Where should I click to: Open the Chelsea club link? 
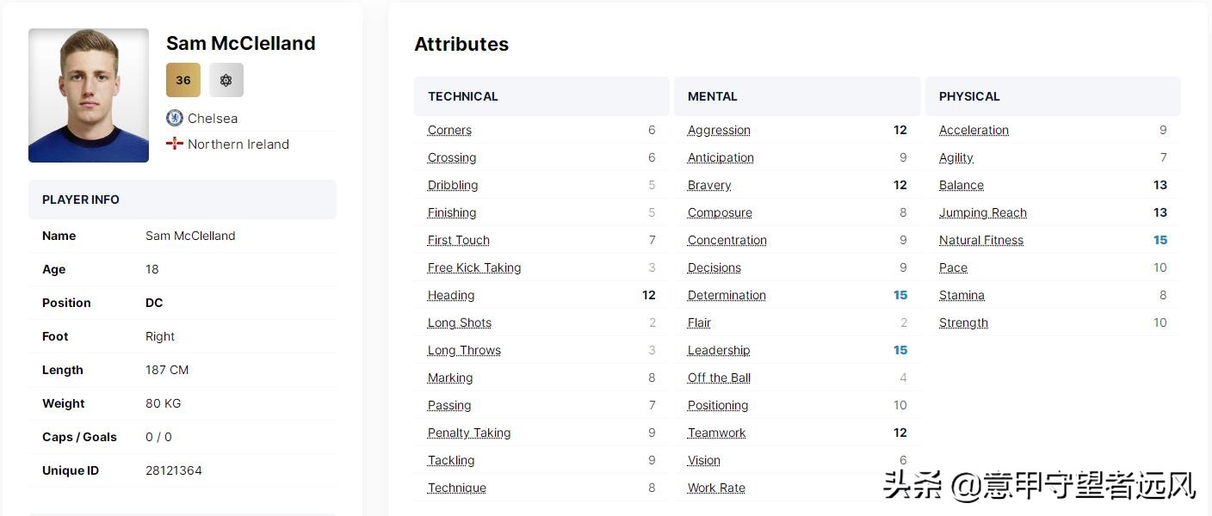tap(213, 119)
